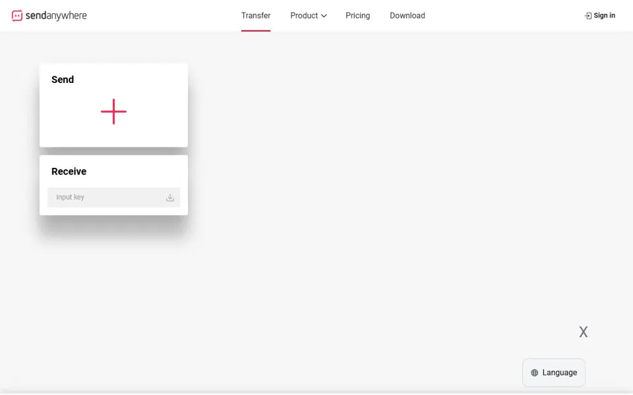633x395 pixels.
Task: Open the Transfer tab
Action: [256, 16]
